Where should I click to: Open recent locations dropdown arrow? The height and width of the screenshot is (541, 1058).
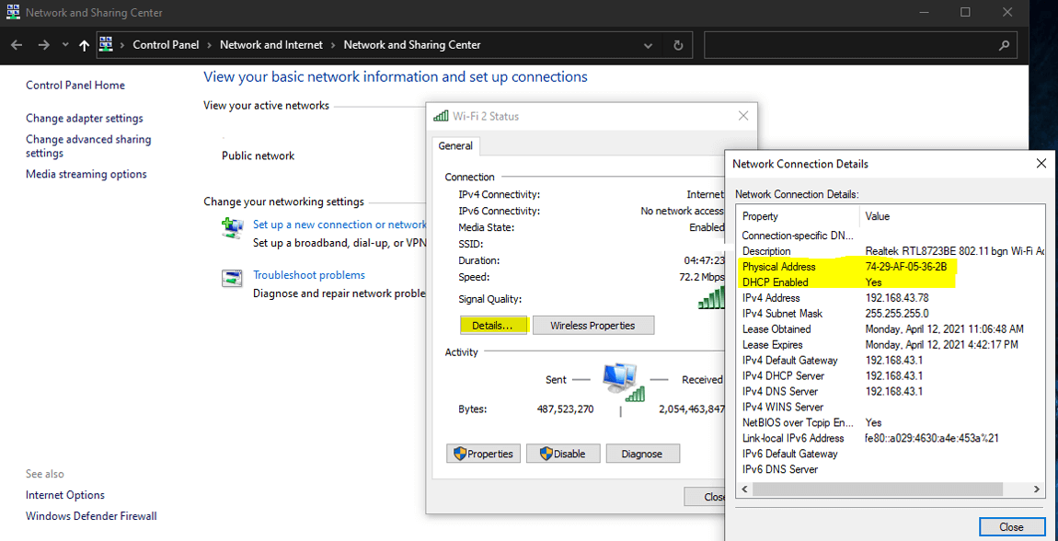tap(65, 45)
